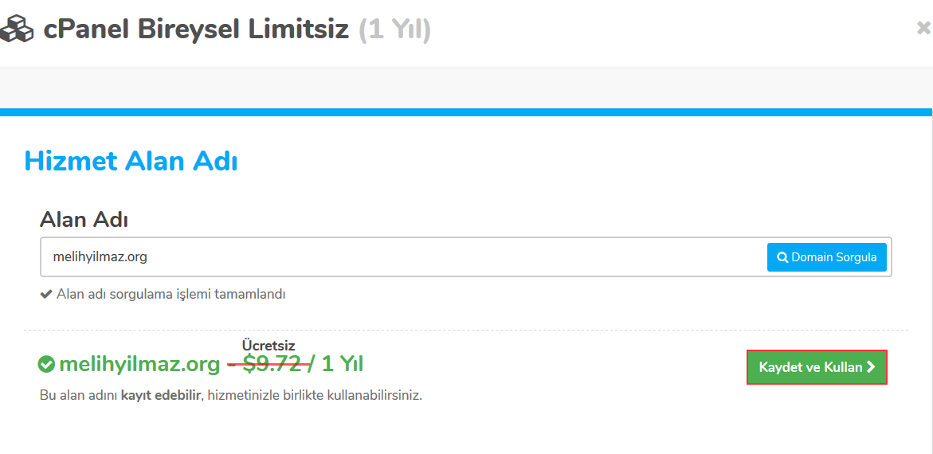933x454 pixels.
Task: Click the cPanel Bireysel Limitsiz title text
Action: click(196, 29)
